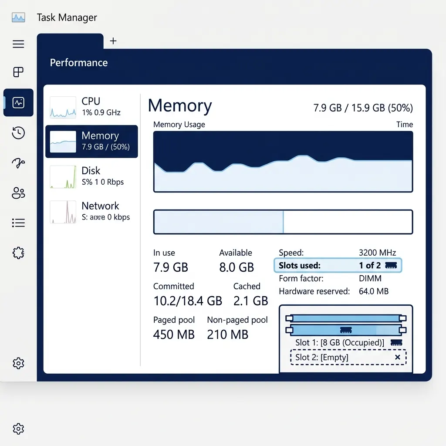The width and height of the screenshot is (446, 446).
Task: Click the Memory Usage graph
Action: (283, 162)
